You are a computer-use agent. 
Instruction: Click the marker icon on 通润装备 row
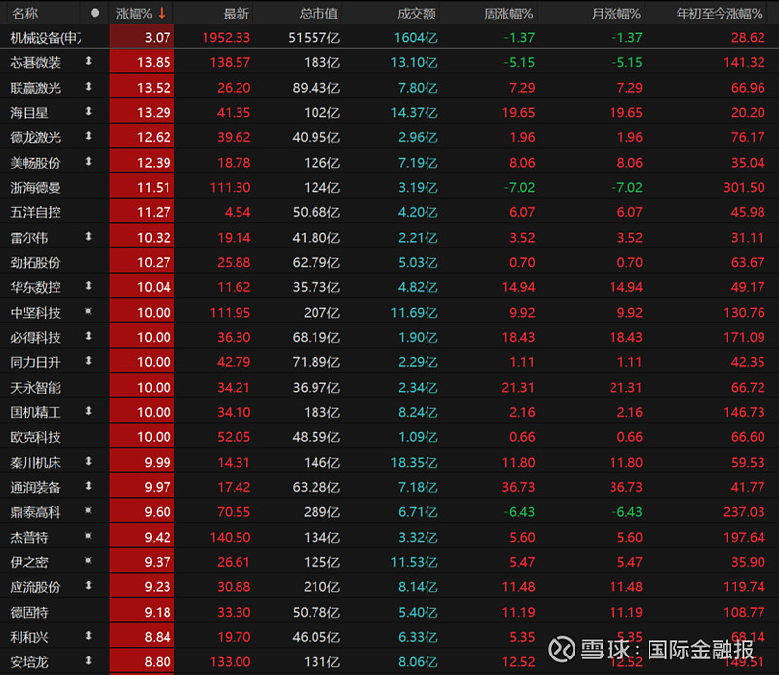pyautogui.click(x=88, y=486)
